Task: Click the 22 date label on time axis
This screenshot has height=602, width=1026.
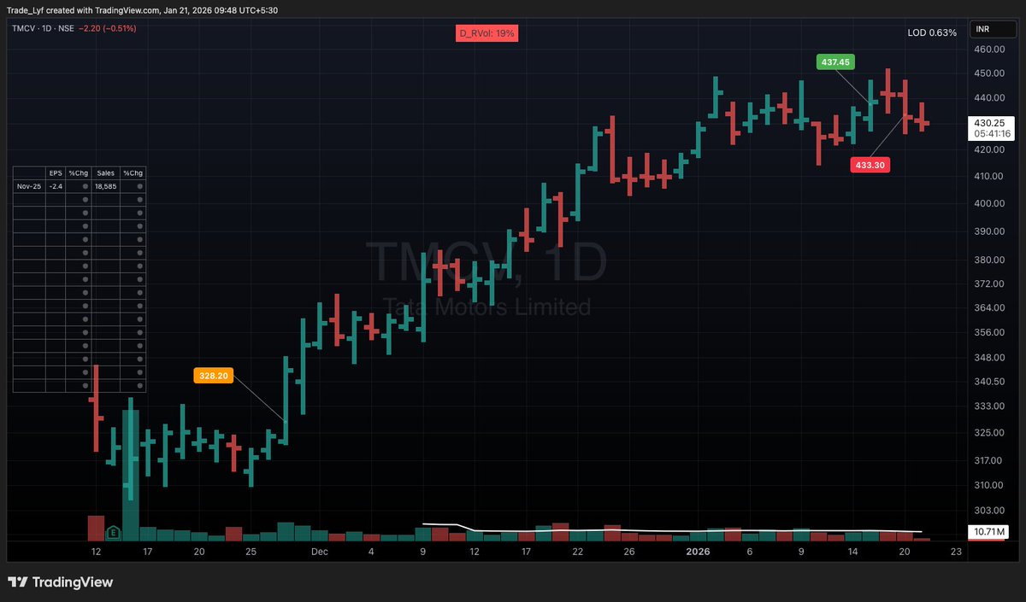Action: pyautogui.click(x=578, y=552)
